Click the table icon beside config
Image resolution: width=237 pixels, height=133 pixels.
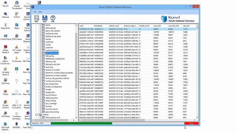tap(44, 45)
